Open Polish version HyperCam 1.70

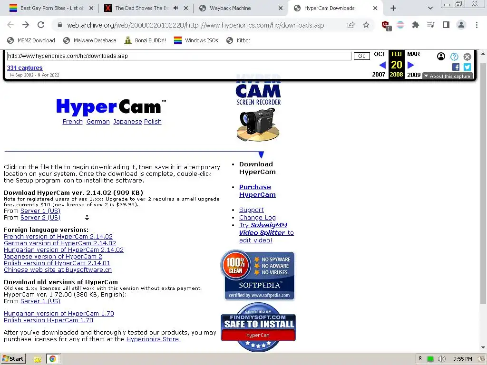tap(49, 320)
